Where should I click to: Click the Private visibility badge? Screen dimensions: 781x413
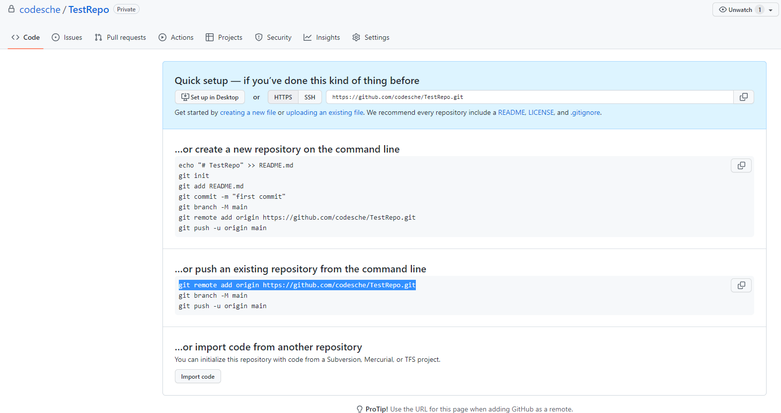(x=126, y=9)
